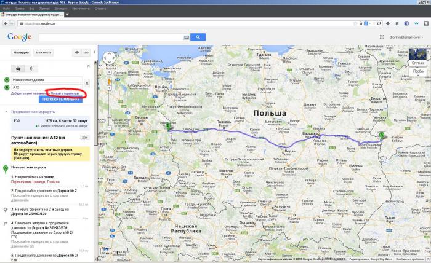Click the print directions icon
Image resolution: width=431 pixels, height=263 pixels.
77,53
